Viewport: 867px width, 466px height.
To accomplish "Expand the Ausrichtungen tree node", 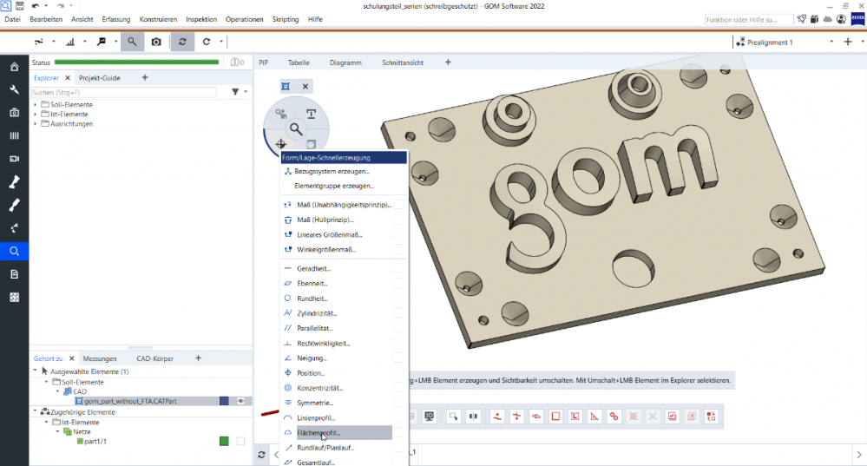I will tap(36, 124).
